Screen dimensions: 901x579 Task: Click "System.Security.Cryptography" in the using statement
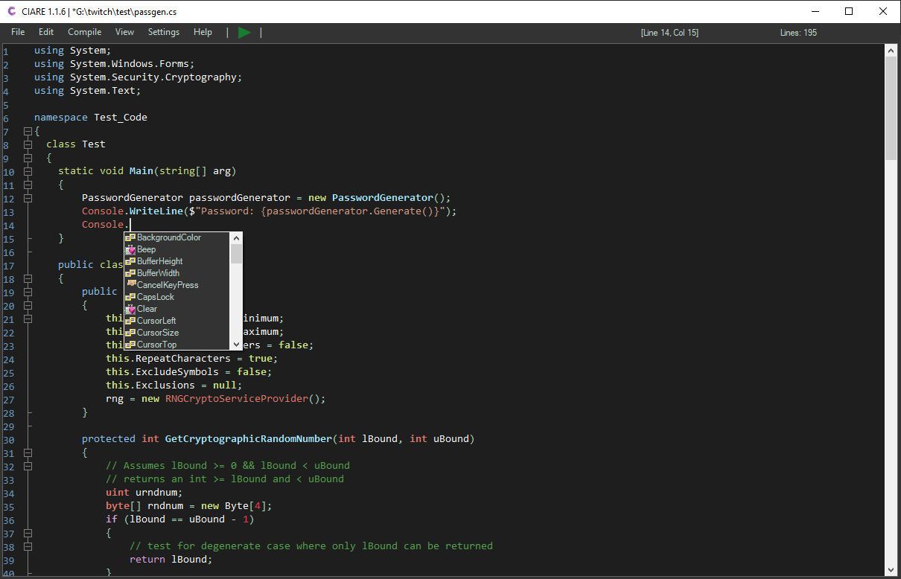pos(153,77)
